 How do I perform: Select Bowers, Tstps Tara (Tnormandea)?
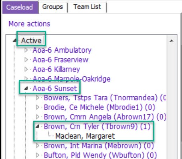(x=105, y=98)
